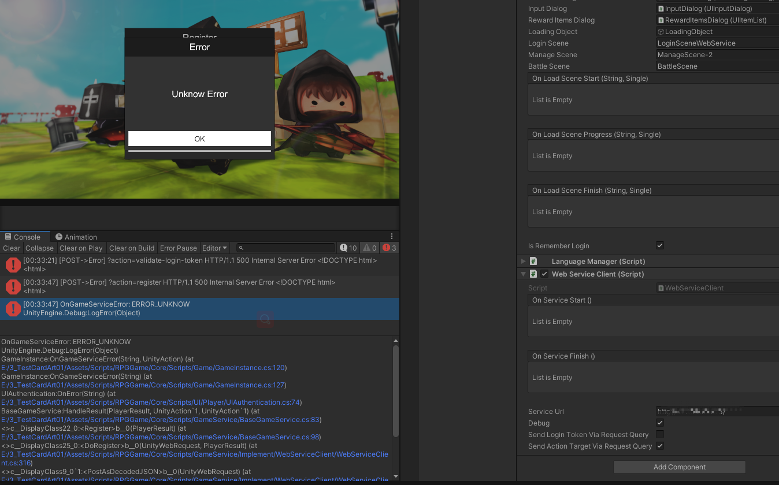Open the Editor dropdown in the Console toolbar
This screenshot has height=485, width=779.
(x=214, y=248)
